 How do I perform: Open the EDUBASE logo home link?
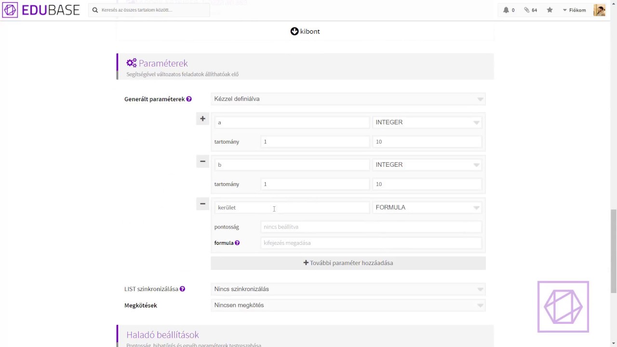pyautogui.click(x=41, y=10)
